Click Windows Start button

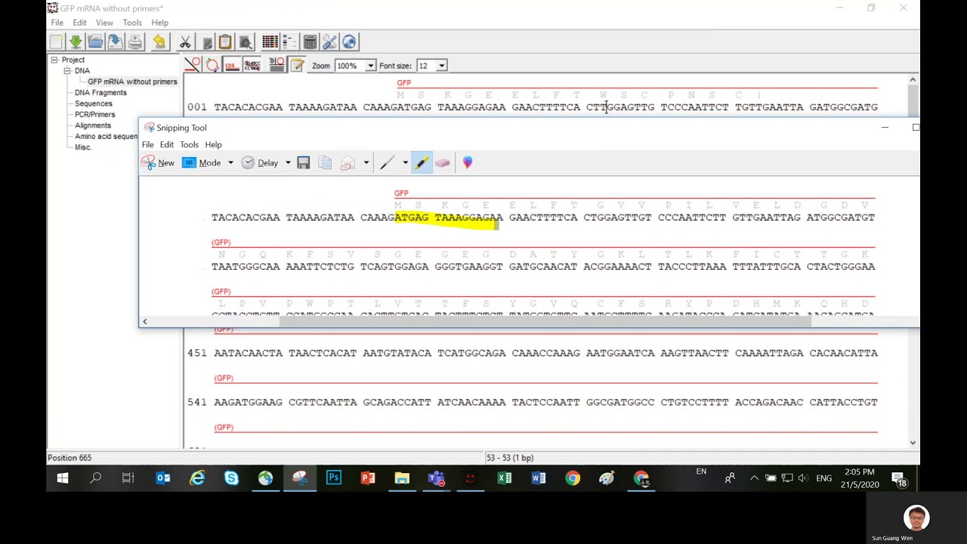pos(63,478)
